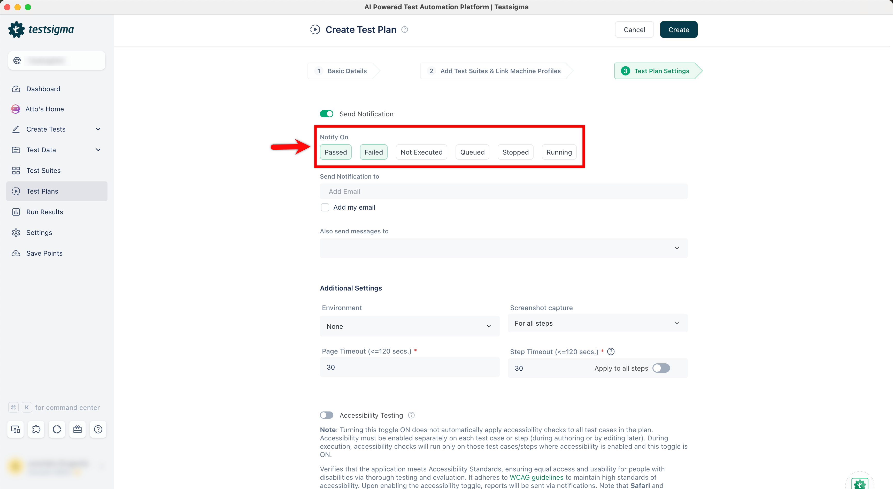The image size is (893, 489).
Task: Click the "Send Notification to" label
Action: pyautogui.click(x=349, y=177)
